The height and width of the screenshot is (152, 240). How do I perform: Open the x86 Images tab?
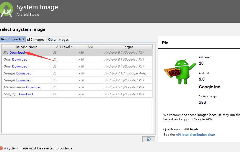pos(36,39)
